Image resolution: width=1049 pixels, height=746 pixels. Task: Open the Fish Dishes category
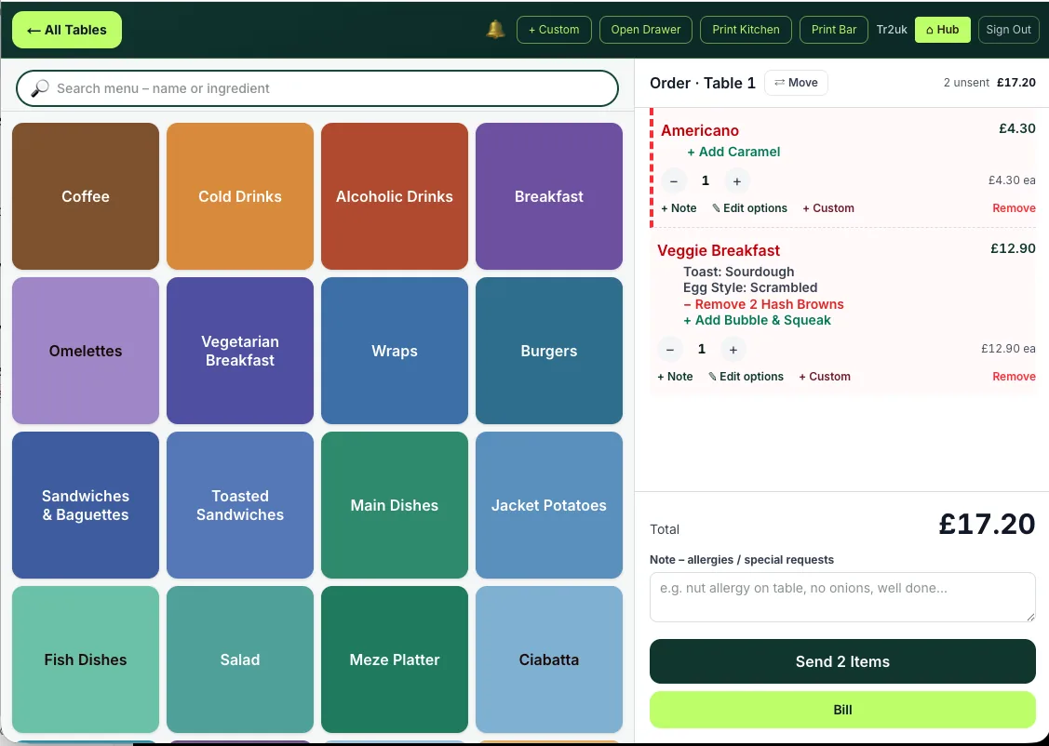[x=86, y=659]
